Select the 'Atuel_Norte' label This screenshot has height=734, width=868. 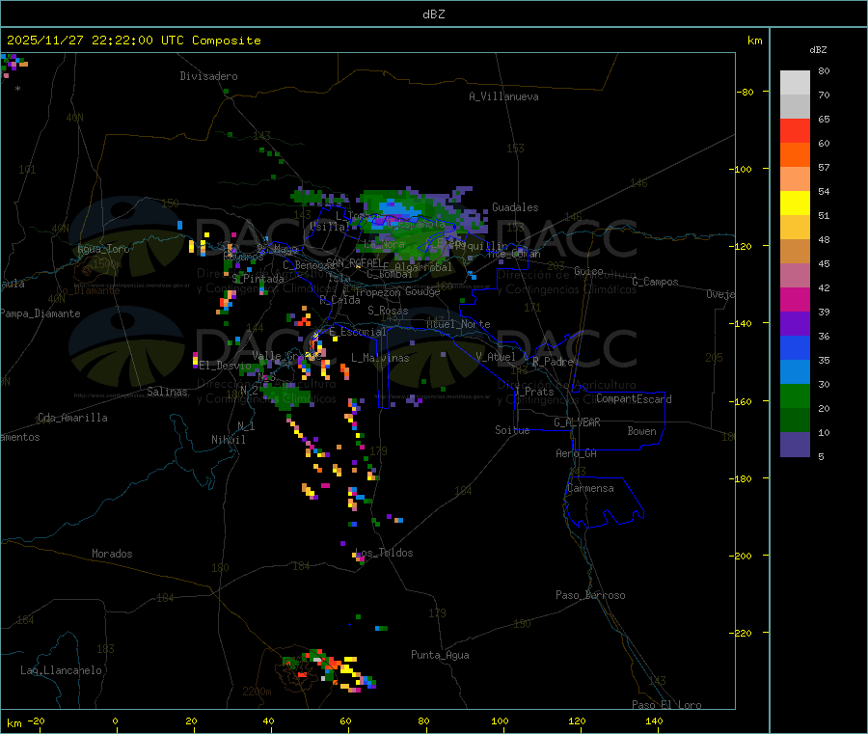(458, 324)
